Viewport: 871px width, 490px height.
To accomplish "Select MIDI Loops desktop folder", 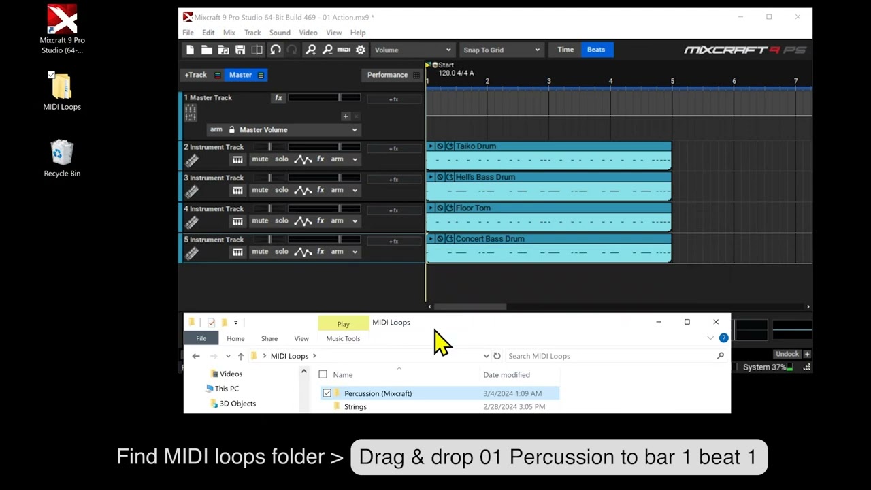I will coord(62,91).
